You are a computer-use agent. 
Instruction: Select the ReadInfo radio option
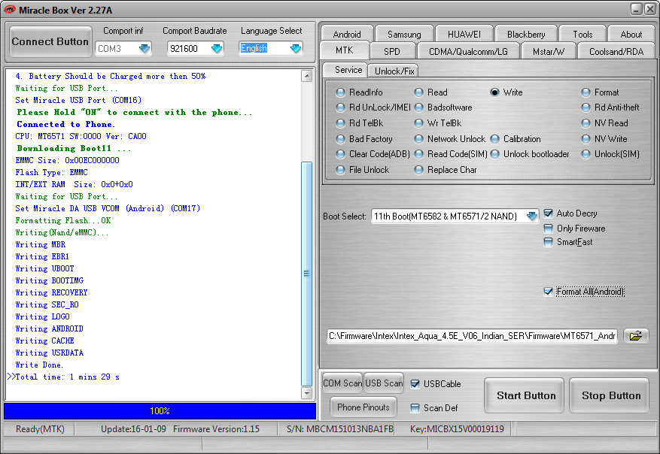pyautogui.click(x=341, y=92)
